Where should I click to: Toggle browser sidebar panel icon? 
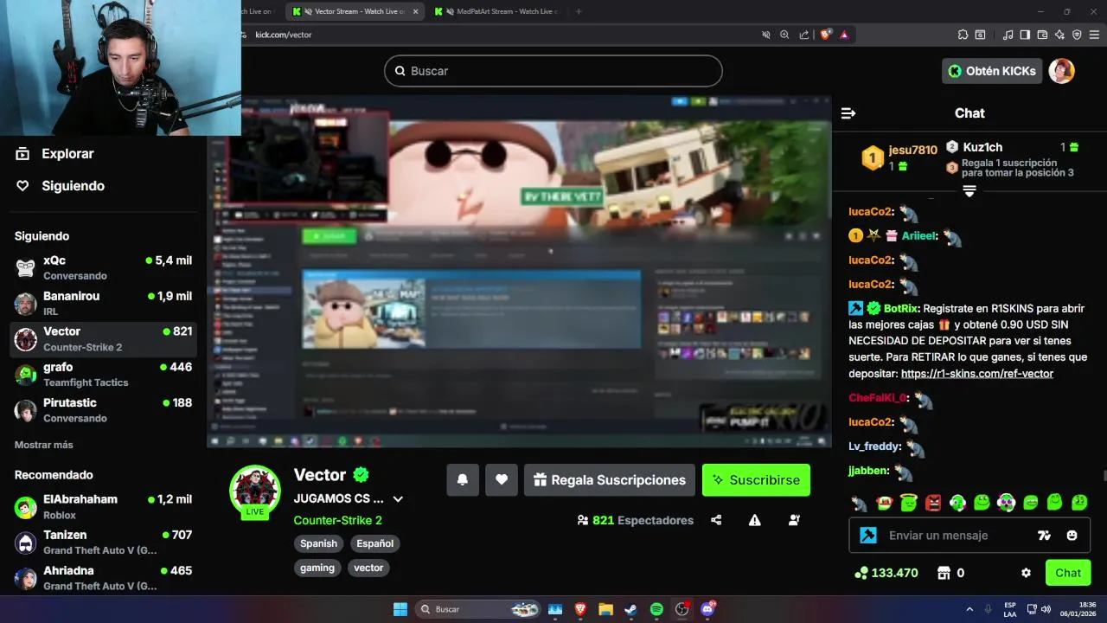pyautogui.click(x=1025, y=35)
